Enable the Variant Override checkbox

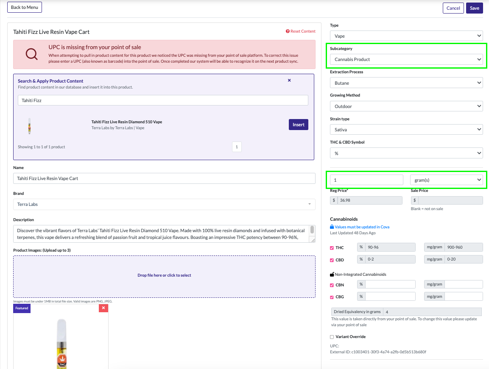(x=332, y=337)
